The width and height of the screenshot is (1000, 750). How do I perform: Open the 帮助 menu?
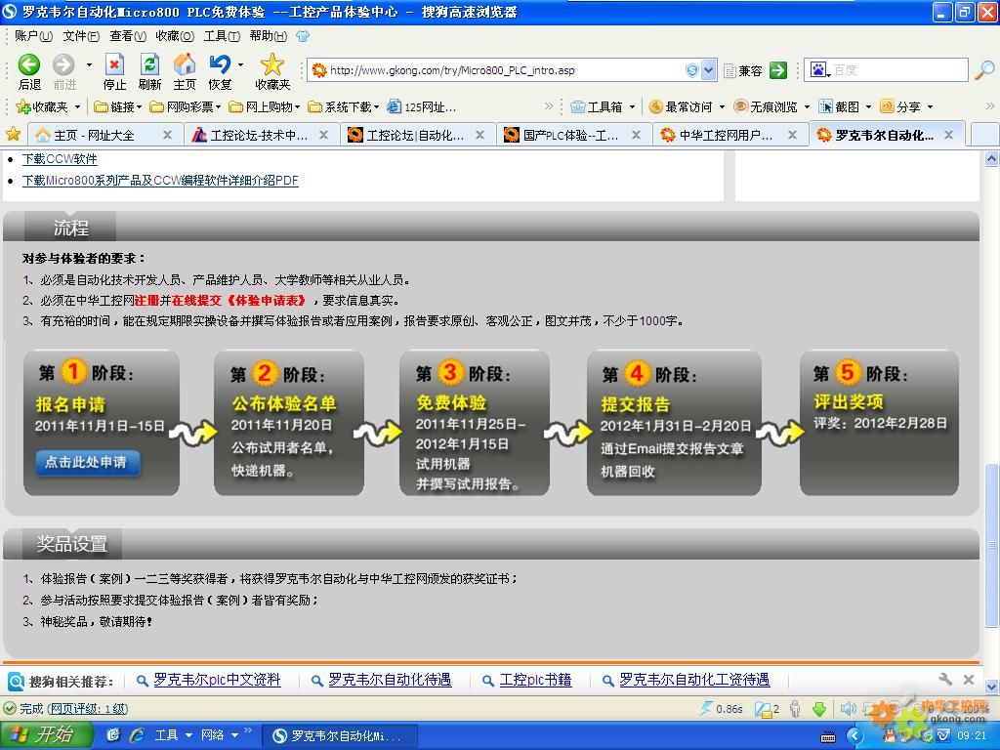coord(268,36)
